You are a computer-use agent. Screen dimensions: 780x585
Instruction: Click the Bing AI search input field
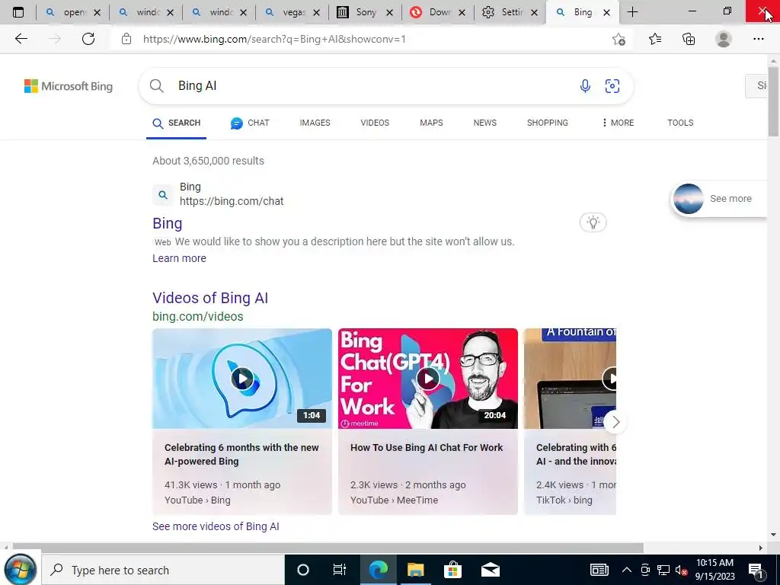tap(373, 85)
